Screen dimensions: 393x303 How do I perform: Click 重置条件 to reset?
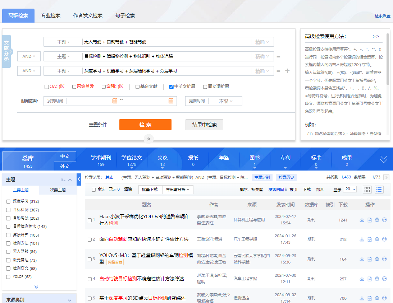[98, 125]
